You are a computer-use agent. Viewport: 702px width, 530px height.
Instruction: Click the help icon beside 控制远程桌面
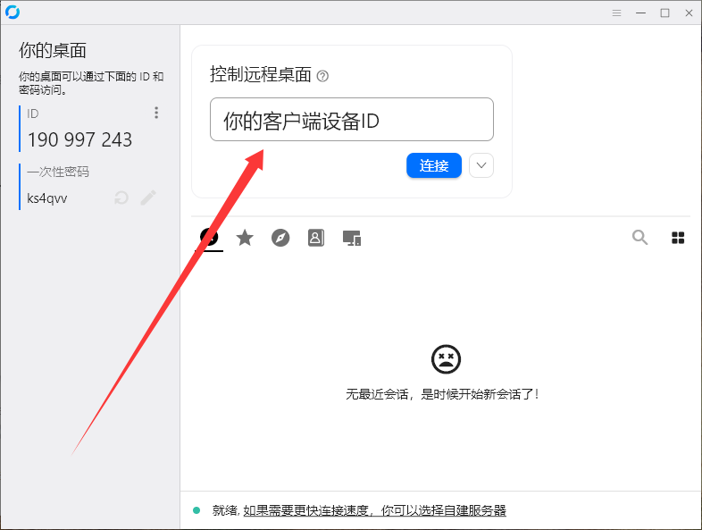(x=322, y=76)
